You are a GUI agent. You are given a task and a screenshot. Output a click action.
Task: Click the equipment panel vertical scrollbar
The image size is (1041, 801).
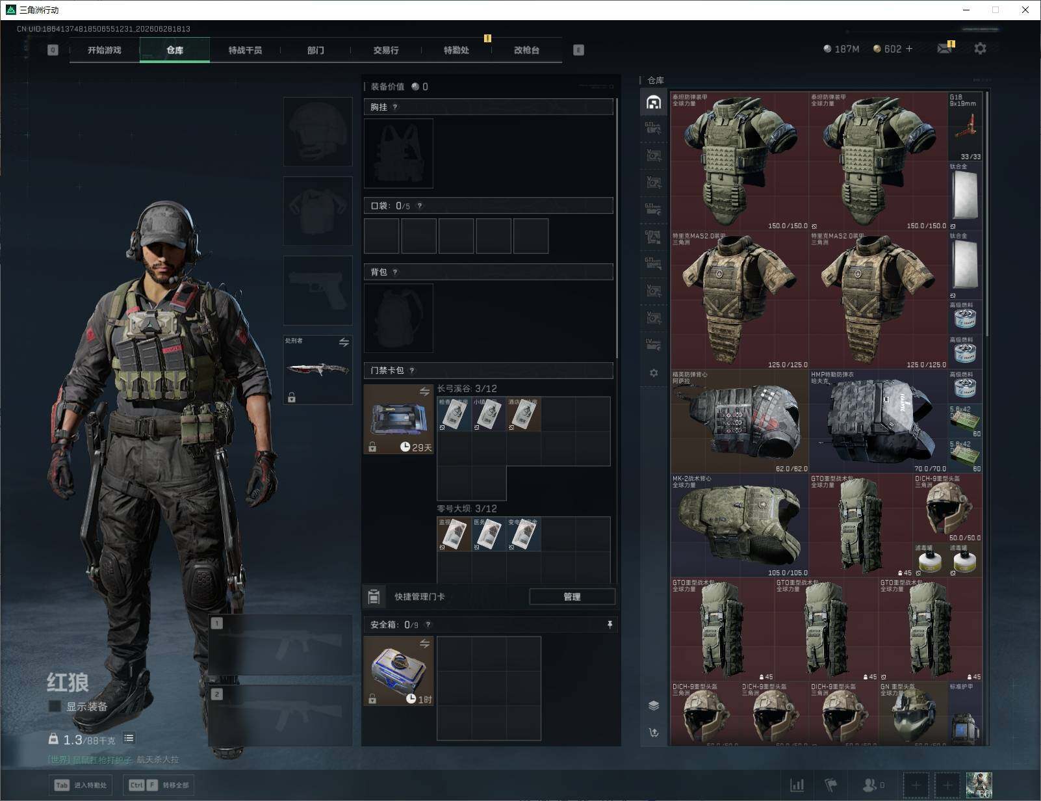coord(617,228)
